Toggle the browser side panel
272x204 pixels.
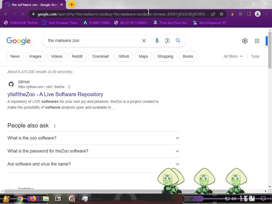point(249,14)
